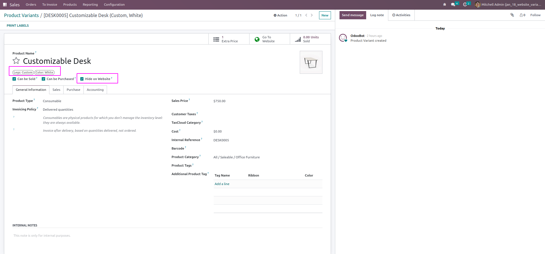Click the debug bug icon
Viewport: 545px width, 254px height.
(x=445, y=5)
